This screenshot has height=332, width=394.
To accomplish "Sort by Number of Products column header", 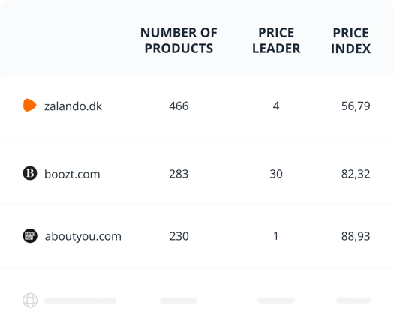I will point(179,40).
